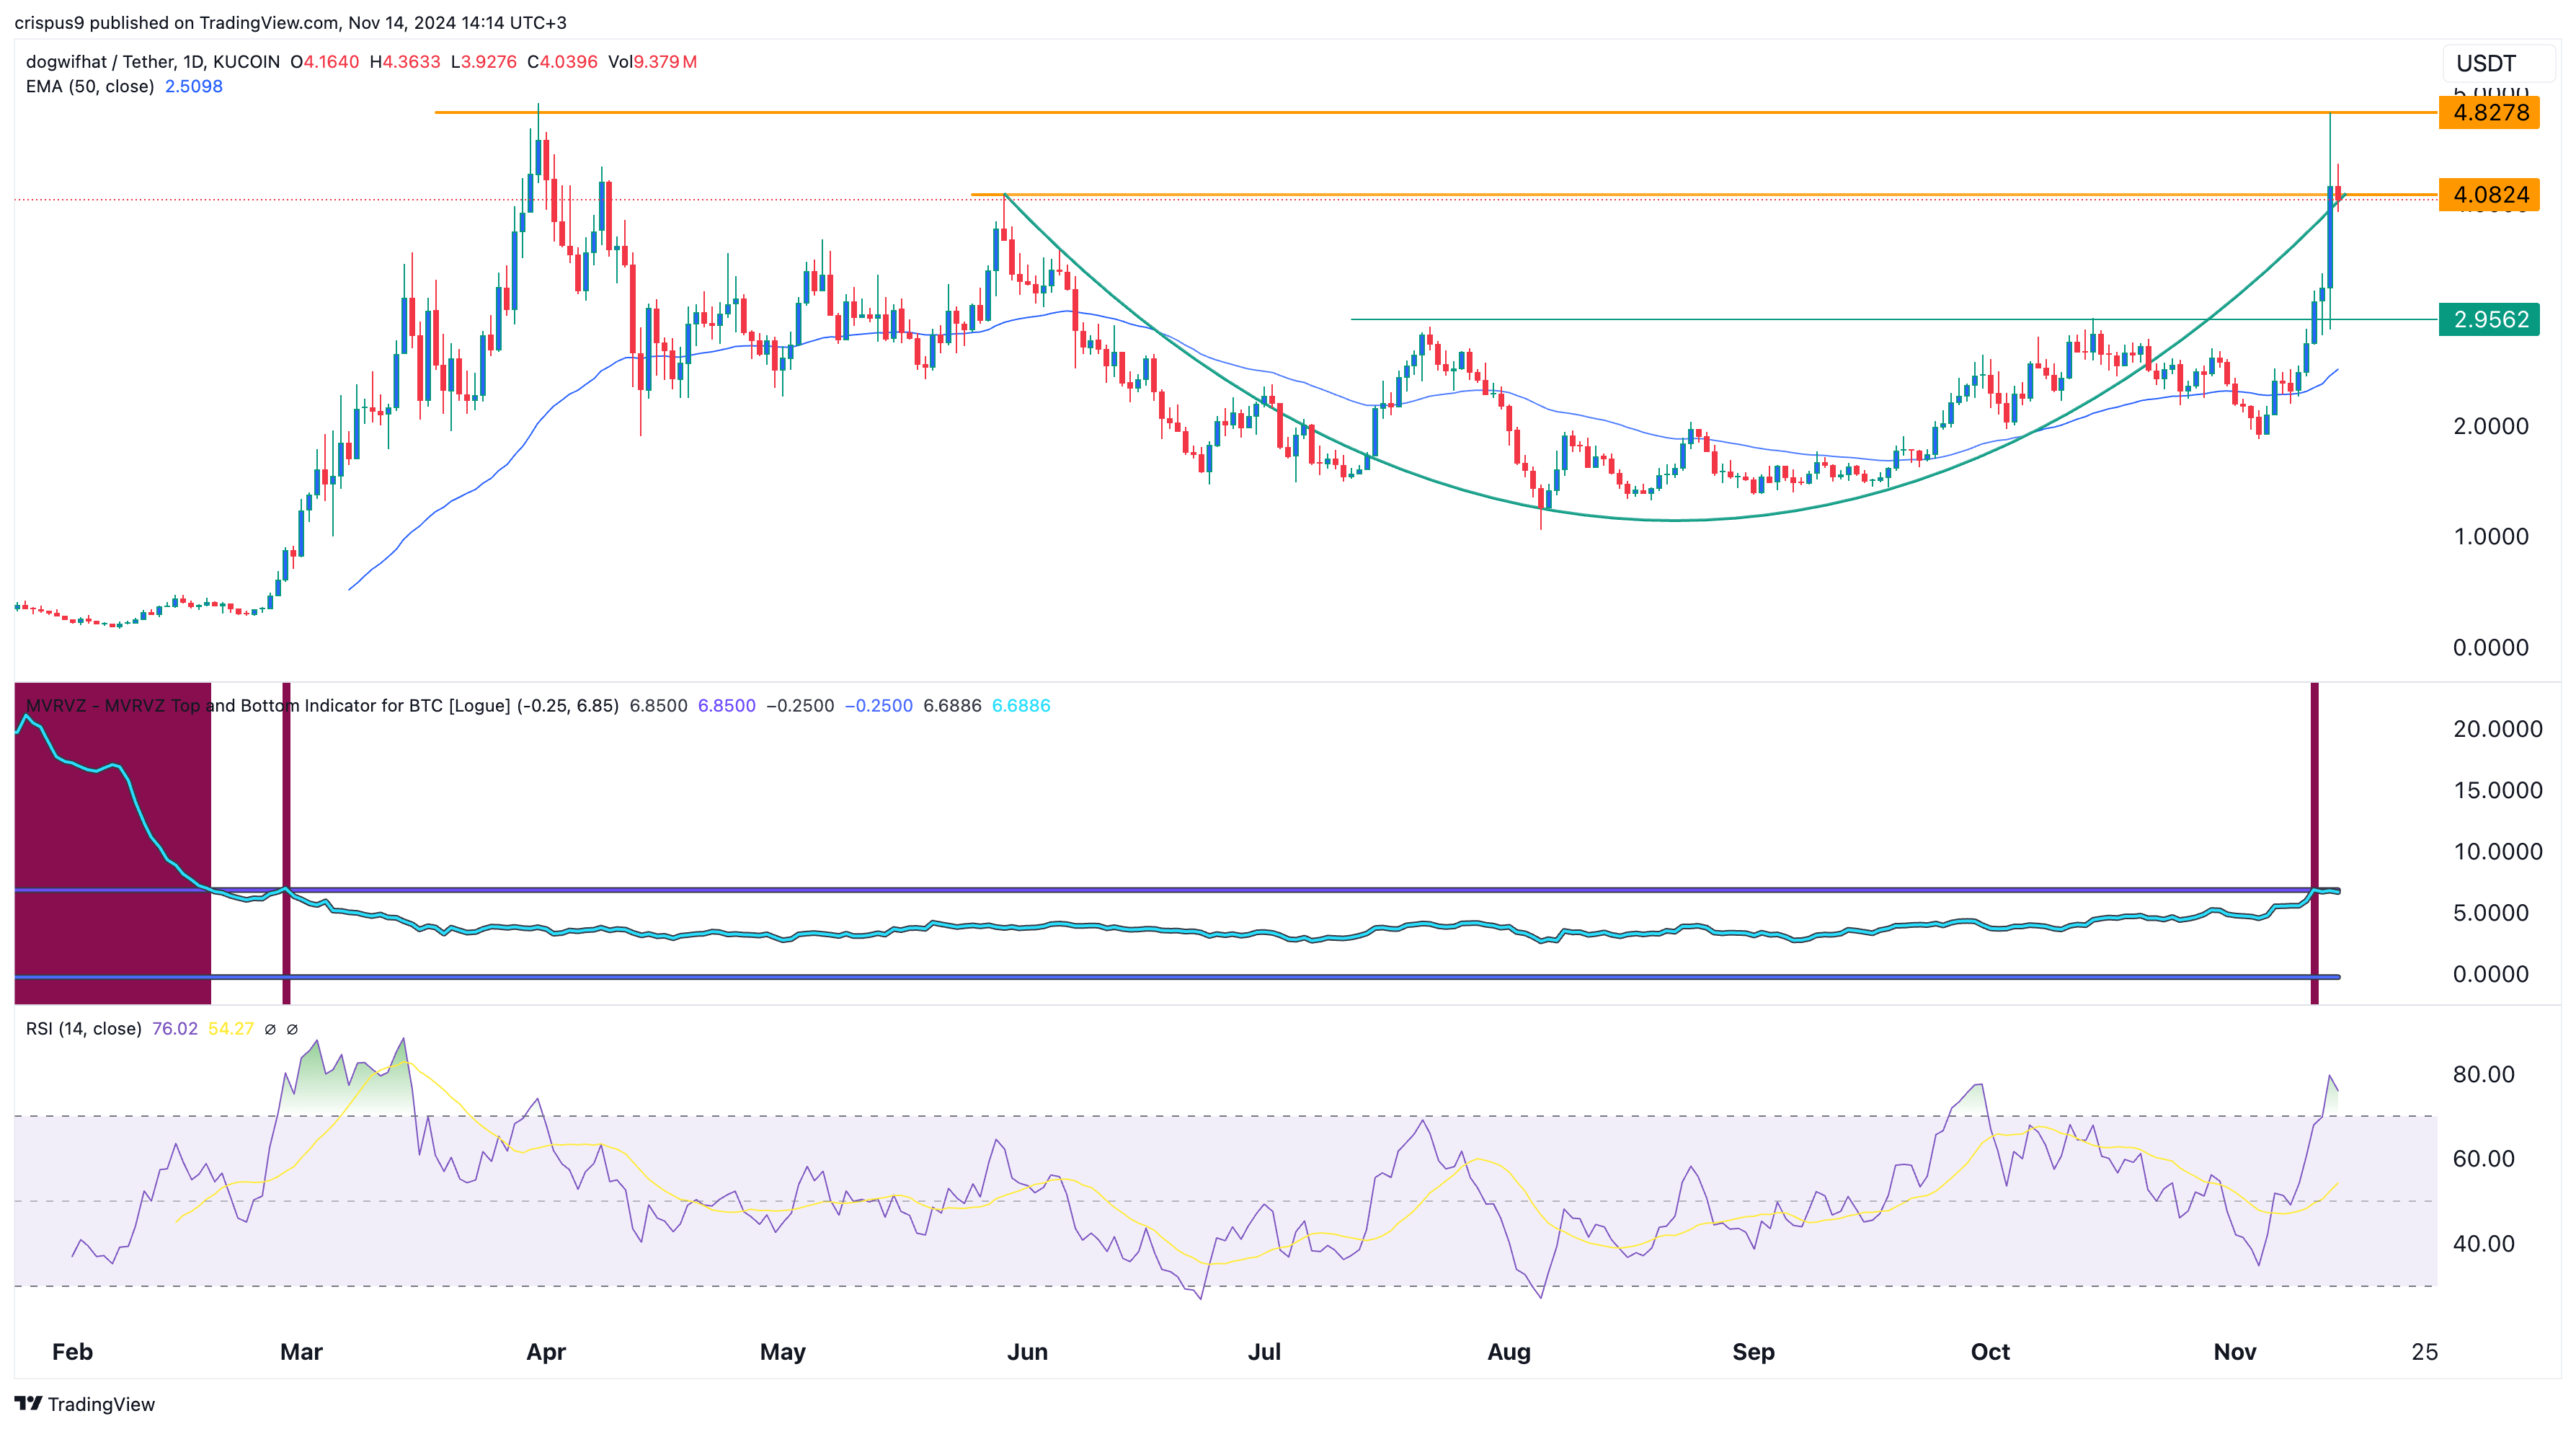Viewport: 2576px width, 1429px height.
Task: Click the Apr label on time axis
Action: coord(546,1352)
